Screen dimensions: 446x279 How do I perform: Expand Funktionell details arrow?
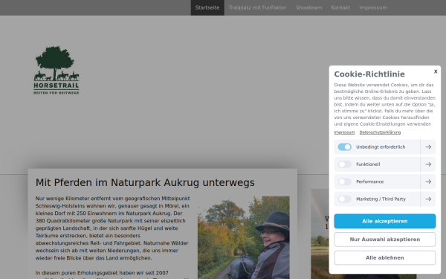tap(428, 164)
